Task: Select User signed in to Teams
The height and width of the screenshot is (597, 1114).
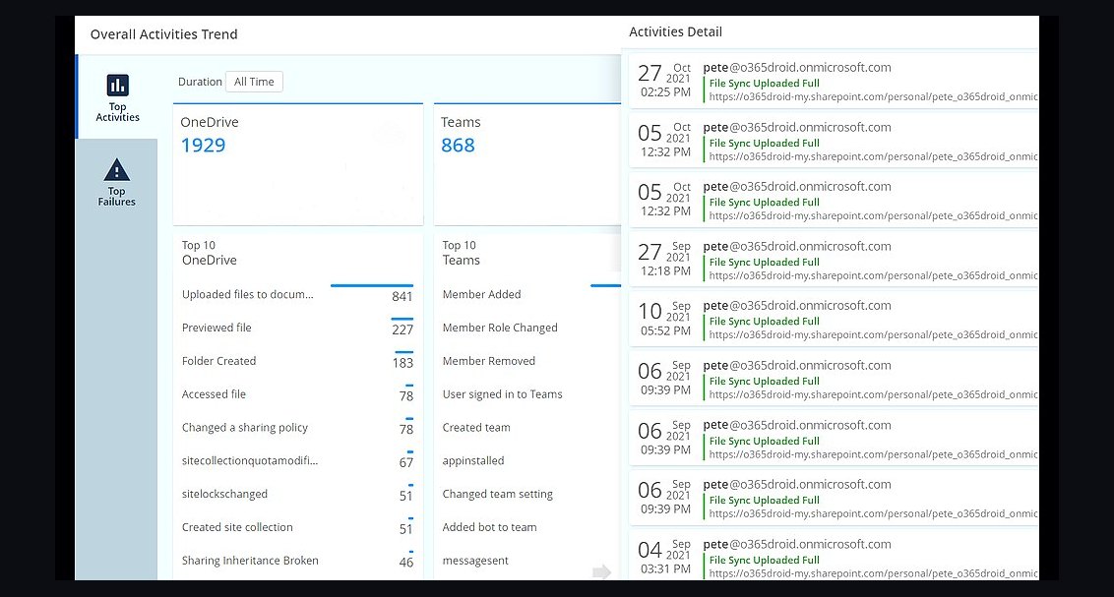Action: click(x=502, y=394)
